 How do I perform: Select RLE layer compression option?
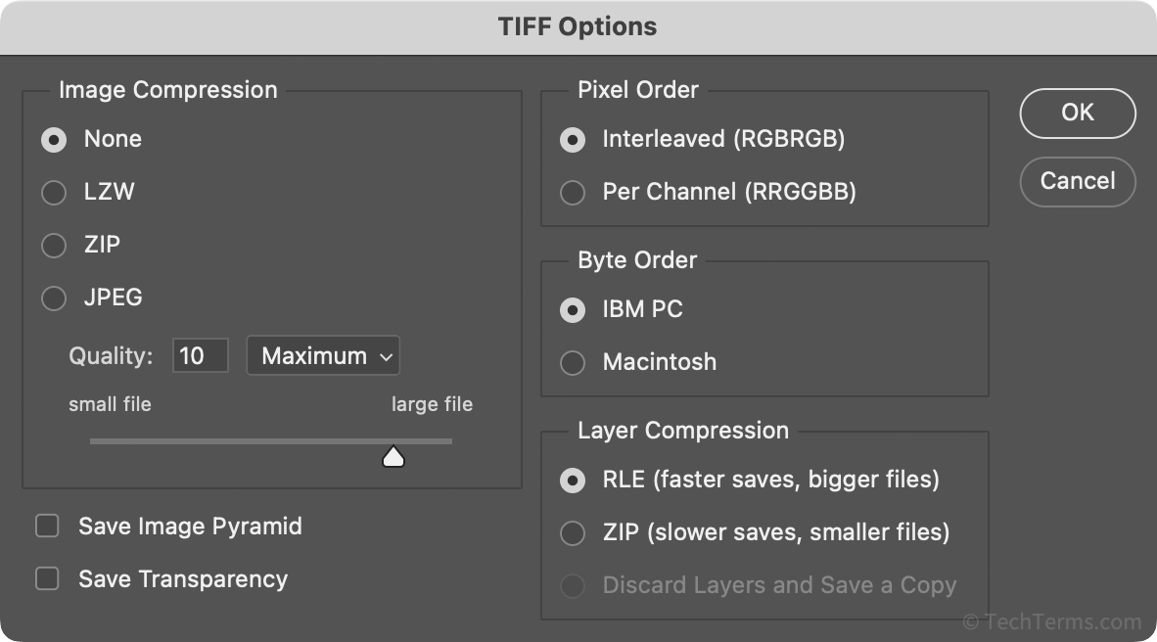tap(572, 481)
